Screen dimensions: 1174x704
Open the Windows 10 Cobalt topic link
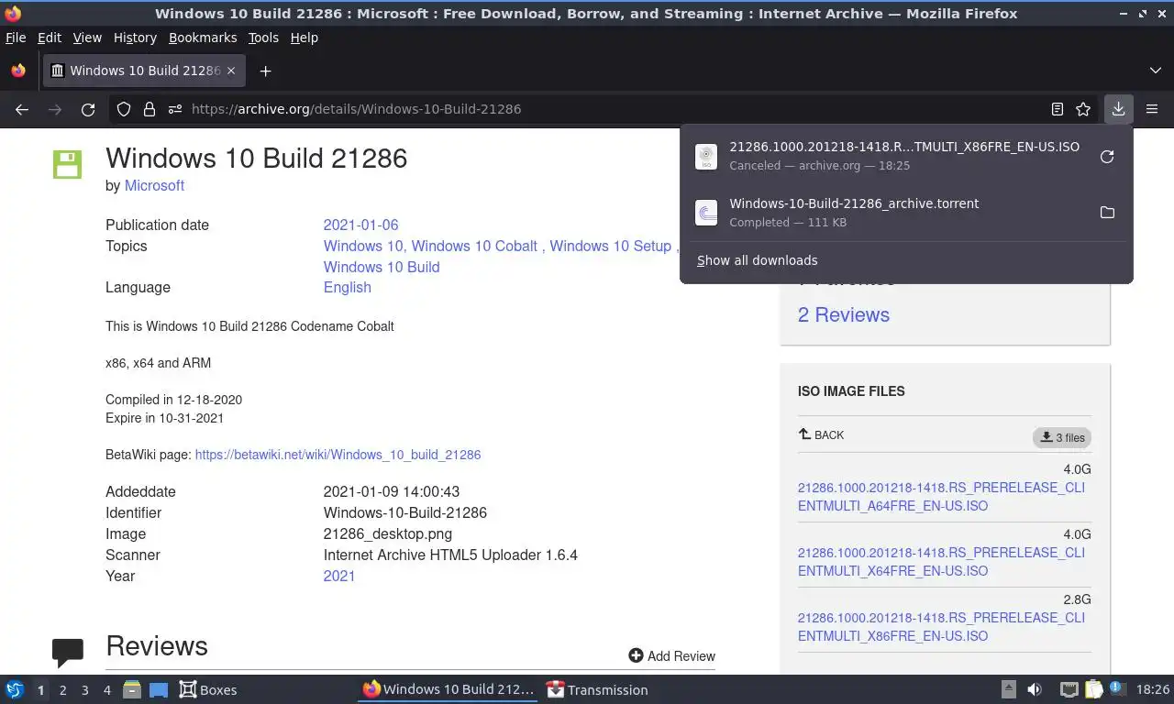point(474,246)
